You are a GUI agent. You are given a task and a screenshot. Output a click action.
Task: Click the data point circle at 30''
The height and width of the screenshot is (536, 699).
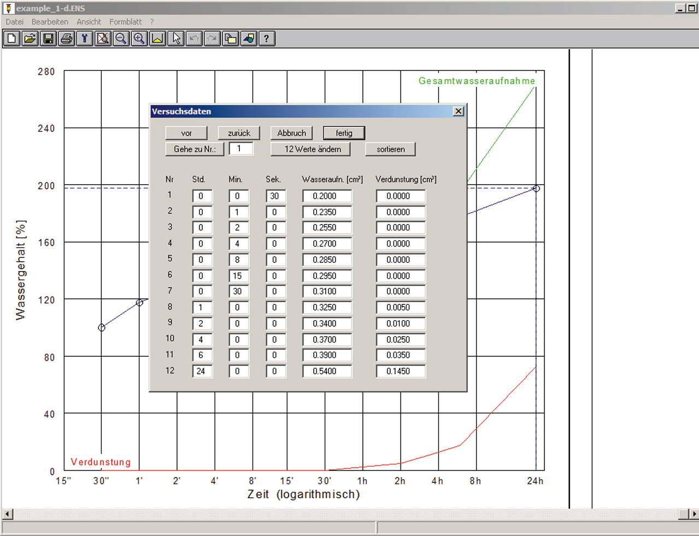101,328
